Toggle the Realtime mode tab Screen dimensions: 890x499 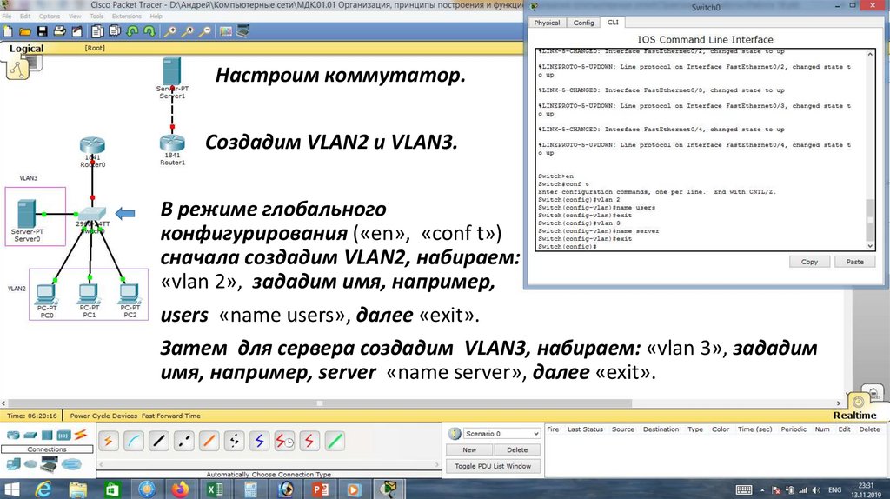point(853,416)
